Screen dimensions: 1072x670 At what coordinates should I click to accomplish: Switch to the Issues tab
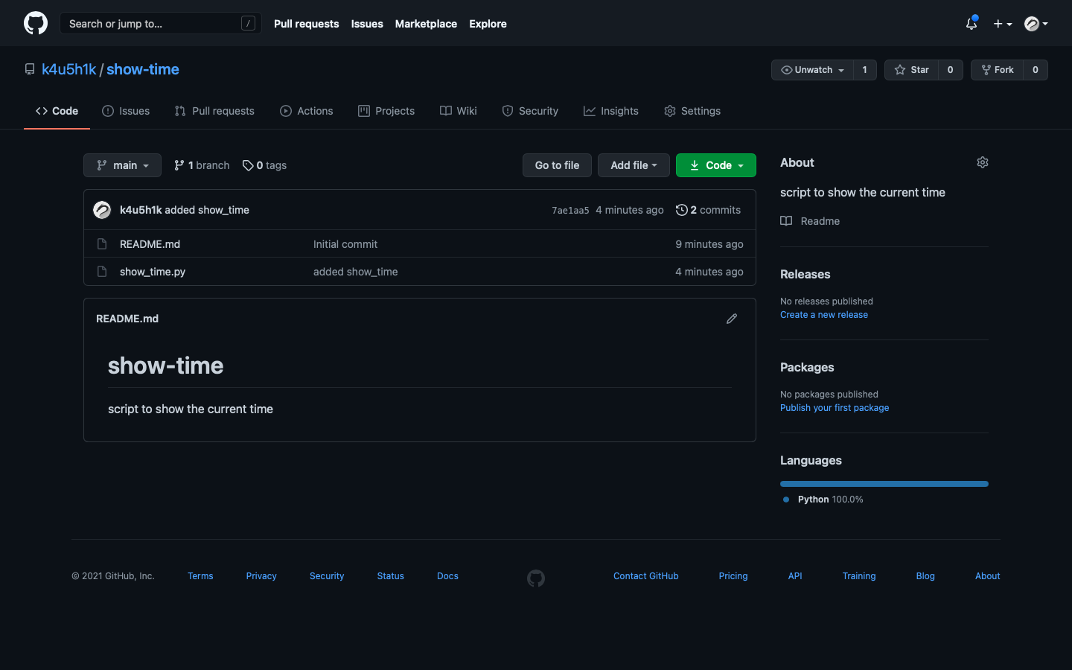[126, 111]
